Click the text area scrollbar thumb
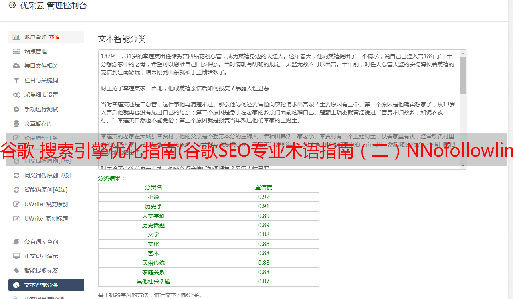The image size is (513, 299). coord(463,75)
